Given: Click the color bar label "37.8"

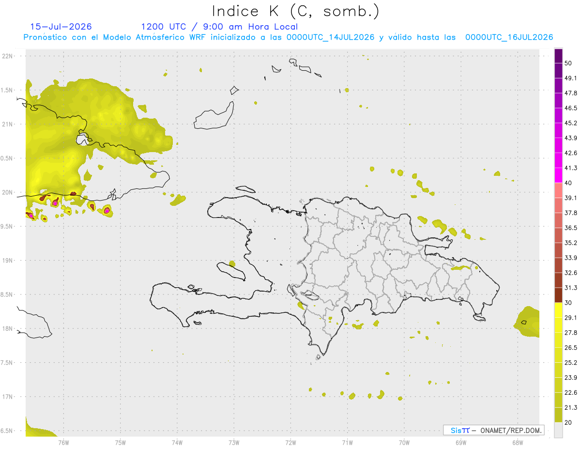Looking at the screenshot, I should (571, 213).
